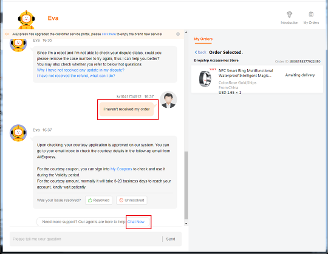Image resolution: width=328 pixels, height=254 pixels.
Task: Click the 'I haven't received my order' message
Action: pos(126,109)
